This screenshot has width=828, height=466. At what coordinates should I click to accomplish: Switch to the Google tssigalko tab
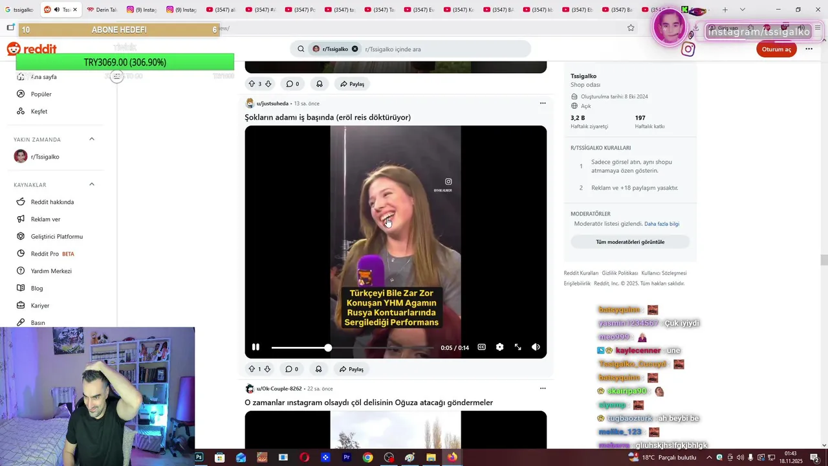coord(19,10)
